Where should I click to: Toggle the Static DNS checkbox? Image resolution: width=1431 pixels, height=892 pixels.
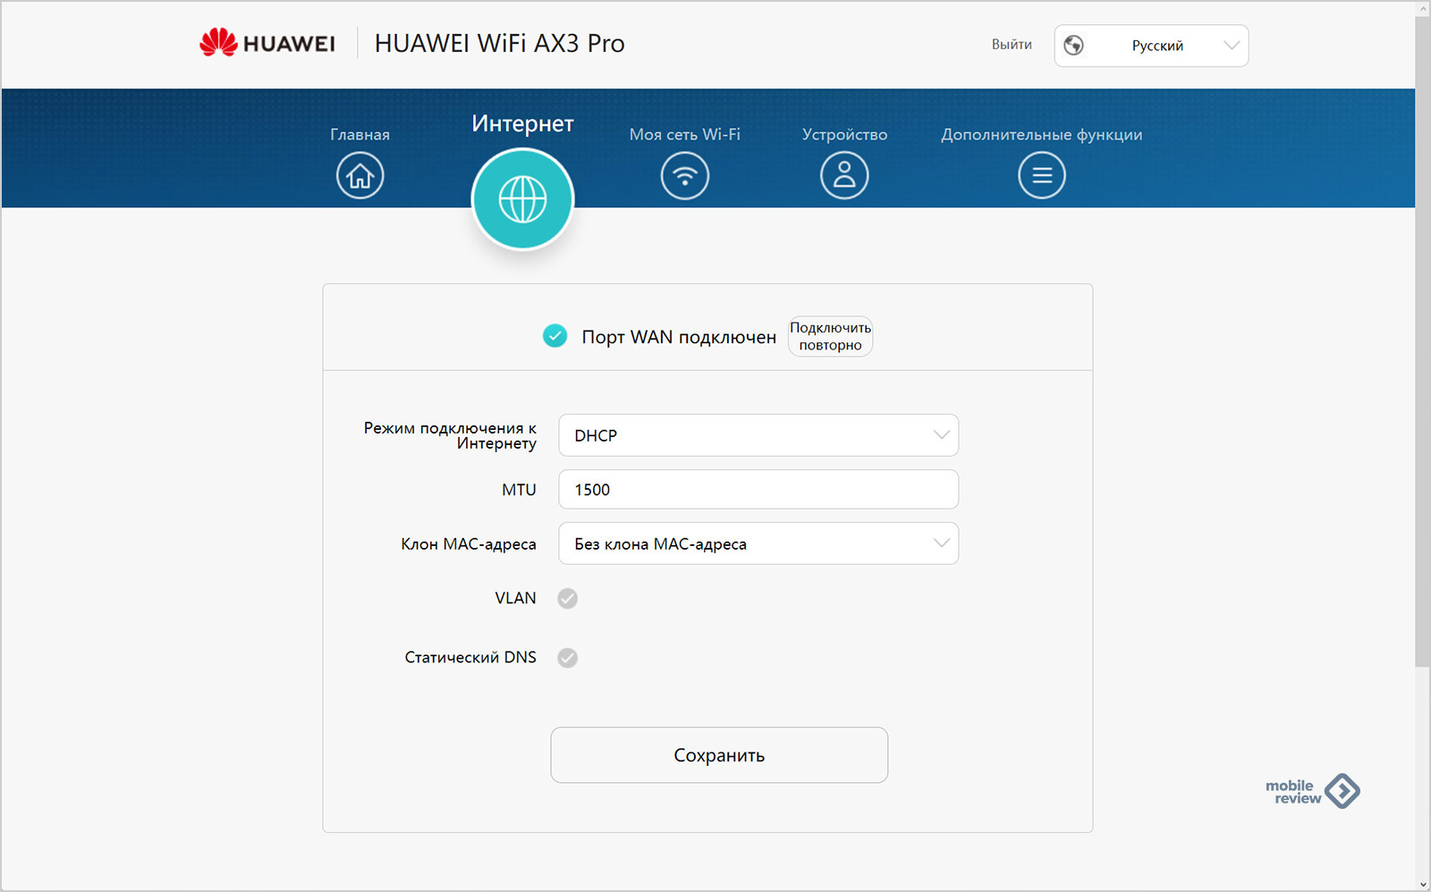click(567, 658)
